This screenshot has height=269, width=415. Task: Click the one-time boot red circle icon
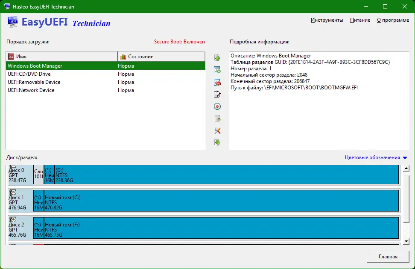click(217, 106)
